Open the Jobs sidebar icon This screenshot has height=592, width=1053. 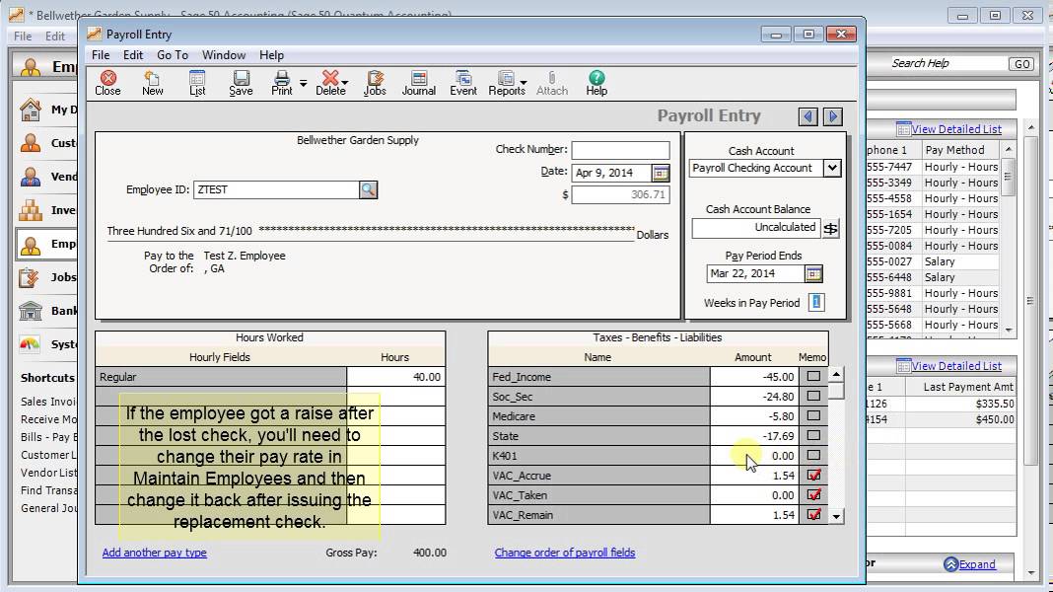[x=31, y=277]
